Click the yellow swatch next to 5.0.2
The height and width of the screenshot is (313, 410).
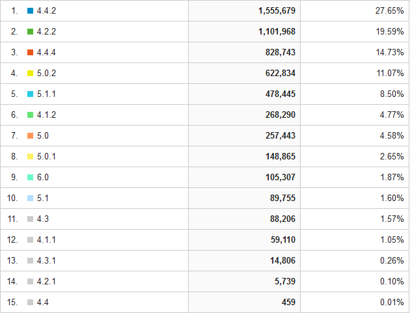31,74
